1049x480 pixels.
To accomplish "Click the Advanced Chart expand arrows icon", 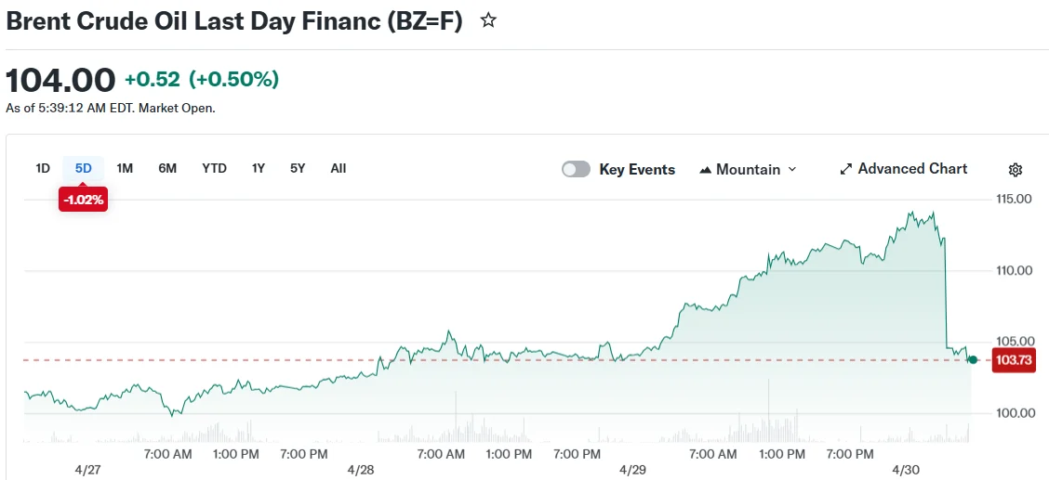I will pyautogui.click(x=845, y=169).
